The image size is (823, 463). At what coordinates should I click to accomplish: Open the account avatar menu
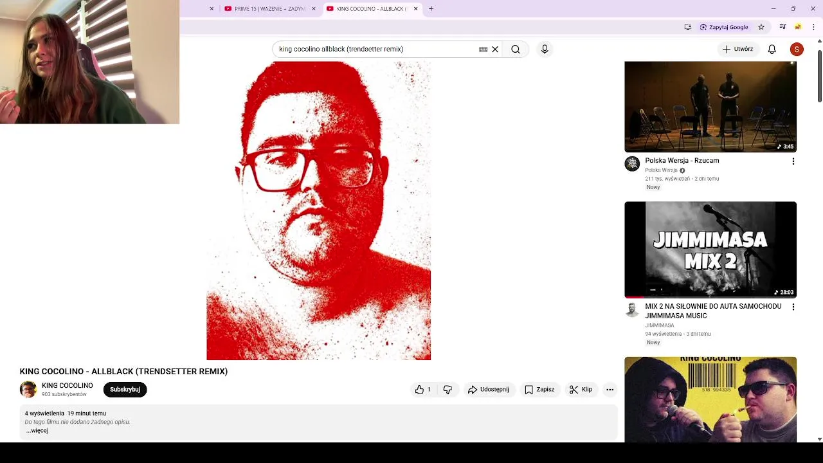(797, 50)
